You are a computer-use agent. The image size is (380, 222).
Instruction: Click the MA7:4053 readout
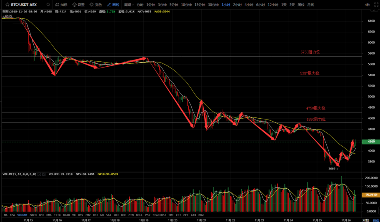pyautogui.click(x=145, y=11)
